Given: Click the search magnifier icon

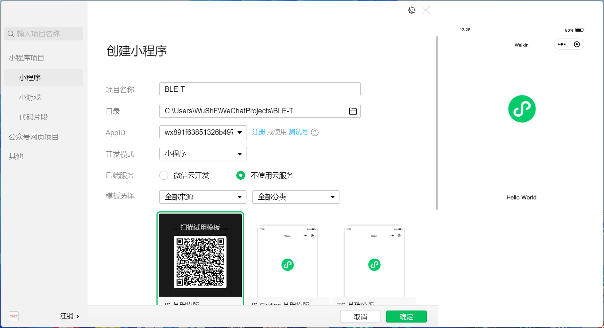Looking at the screenshot, I should pos(11,34).
